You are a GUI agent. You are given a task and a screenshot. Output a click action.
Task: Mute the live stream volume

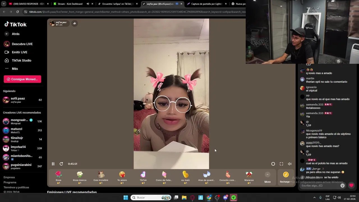[290, 164]
